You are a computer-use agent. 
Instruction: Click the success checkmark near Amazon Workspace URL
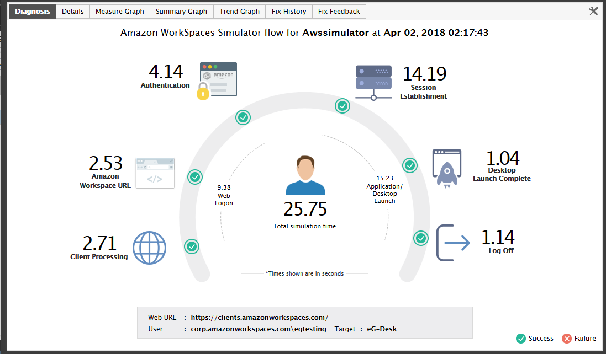coord(195,177)
